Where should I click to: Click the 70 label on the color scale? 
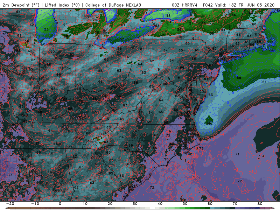click(235, 204)
